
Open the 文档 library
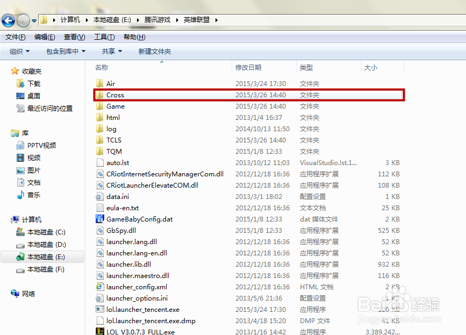28,182
